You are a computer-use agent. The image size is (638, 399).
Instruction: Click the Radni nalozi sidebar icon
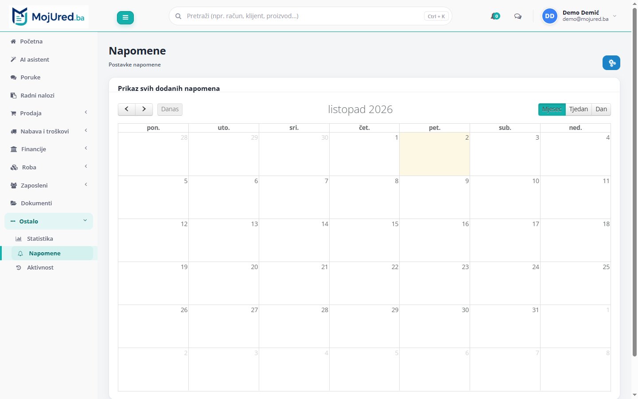[x=13, y=95]
